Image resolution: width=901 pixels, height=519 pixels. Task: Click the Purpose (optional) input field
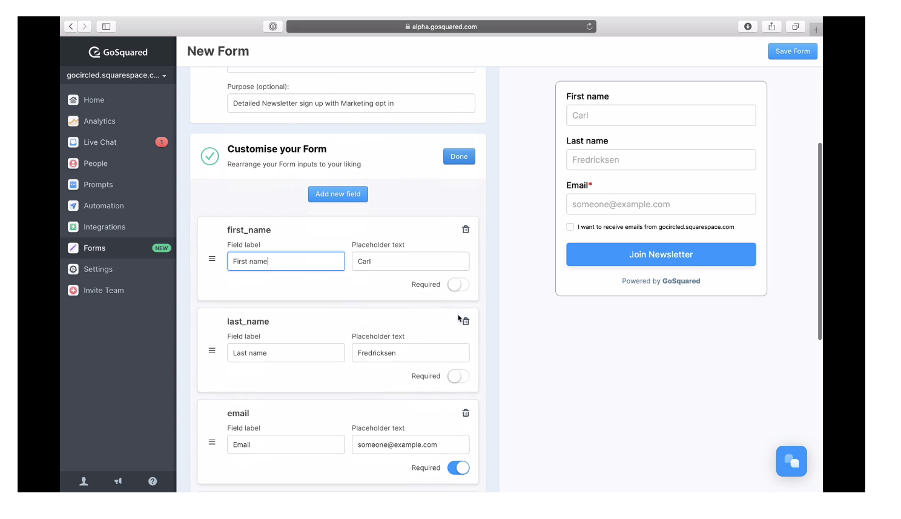point(351,103)
